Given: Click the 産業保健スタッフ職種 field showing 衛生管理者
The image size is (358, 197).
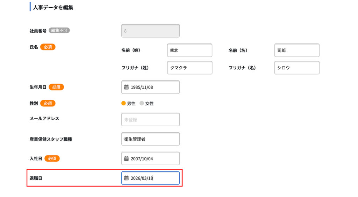Looking at the screenshot, I should click(150, 139).
